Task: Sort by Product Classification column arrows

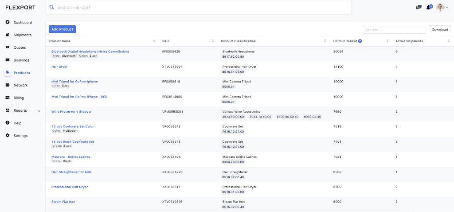Action: pyautogui.click(x=325, y=41)
